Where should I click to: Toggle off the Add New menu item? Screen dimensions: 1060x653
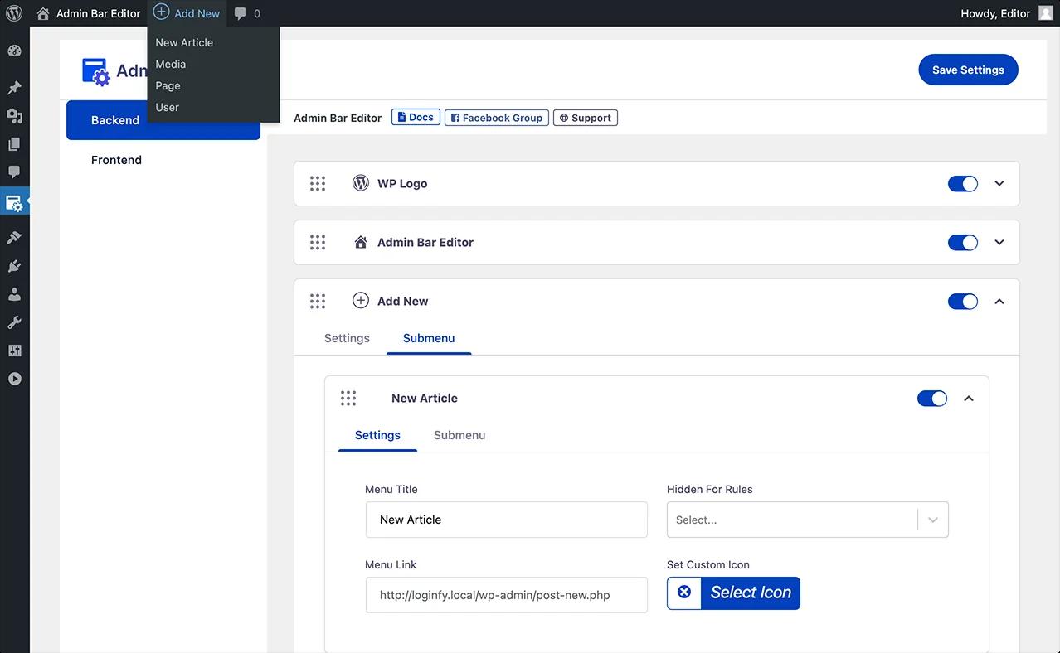coord(962,301)
